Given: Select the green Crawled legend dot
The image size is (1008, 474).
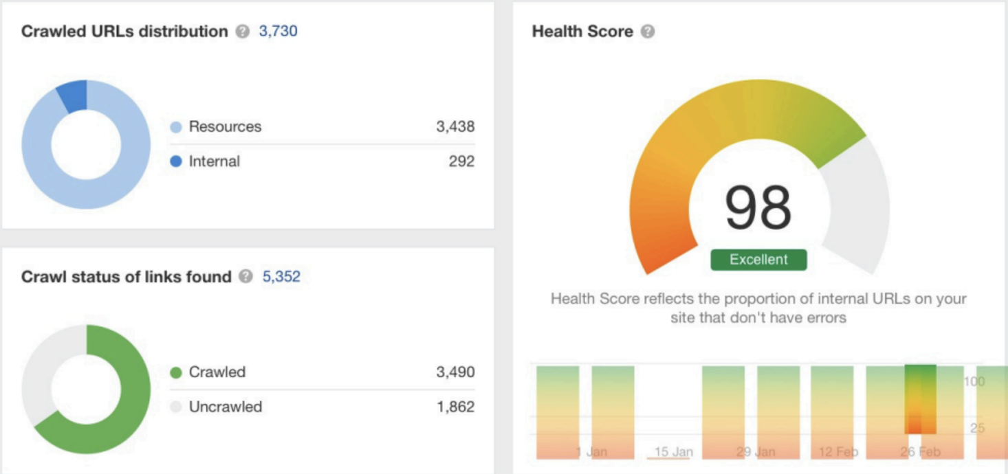Looking at the screenshot, I should [x=176, y=372].
